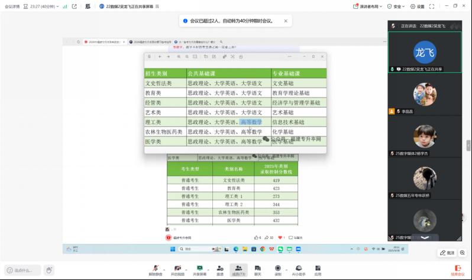Dismiss the 40-minute limit notification
472x280 pixels.
[x=286, y=21]
